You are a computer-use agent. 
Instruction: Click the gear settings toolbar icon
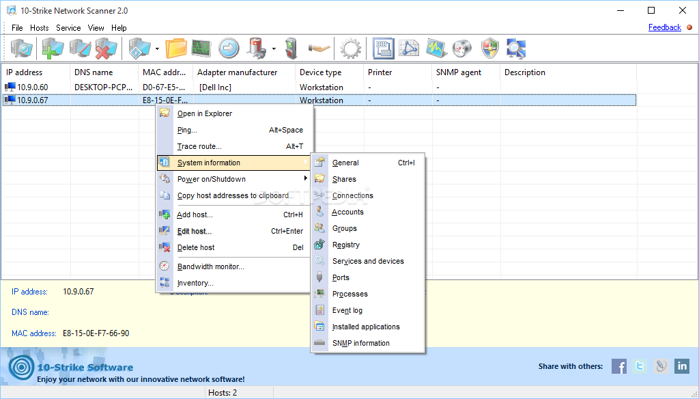pyautogui.click(x=351, y=49)
